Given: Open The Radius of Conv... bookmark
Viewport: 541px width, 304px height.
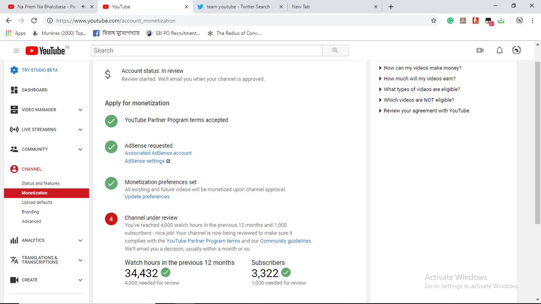Looking at the screenshot, I should tap(234, 33).
